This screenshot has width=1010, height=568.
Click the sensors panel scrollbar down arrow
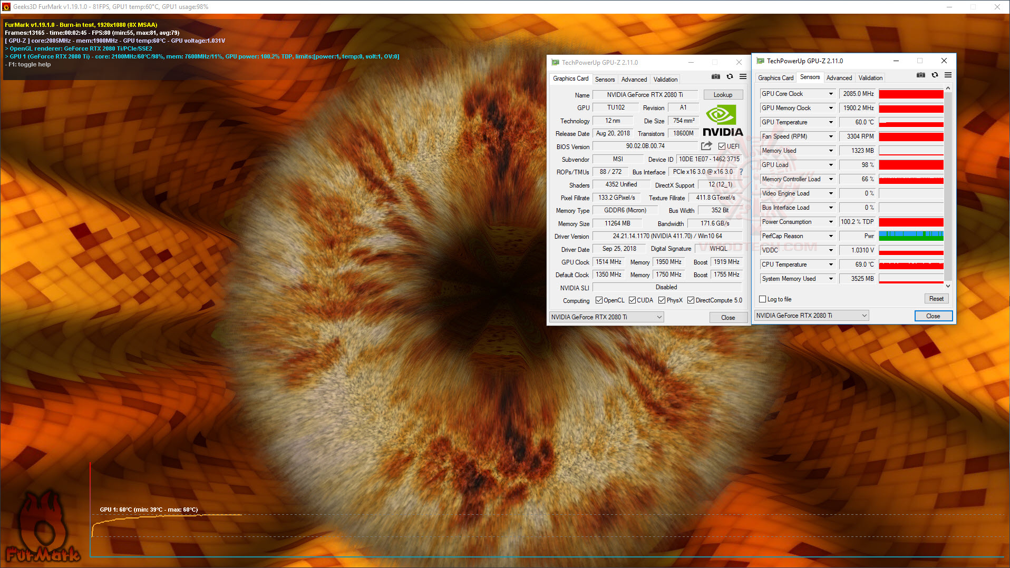point(947,286)
